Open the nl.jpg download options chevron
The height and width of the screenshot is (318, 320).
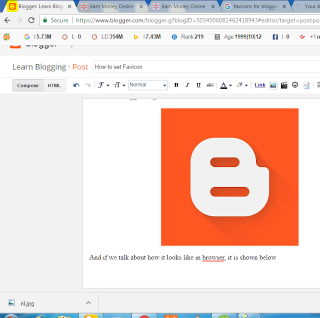coord(88,302)
